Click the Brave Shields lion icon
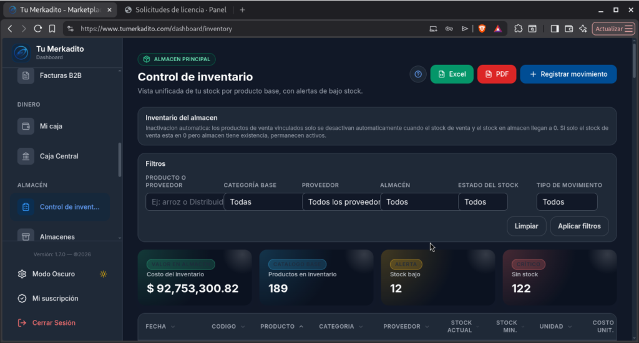The image size is (639, 343). (x=482, y=29)
